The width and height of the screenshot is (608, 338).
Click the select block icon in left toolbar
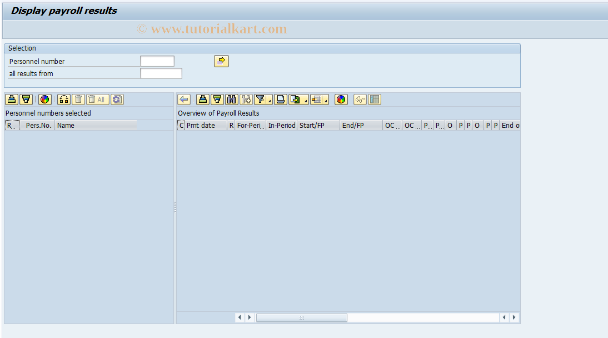[x=64, y=100]
